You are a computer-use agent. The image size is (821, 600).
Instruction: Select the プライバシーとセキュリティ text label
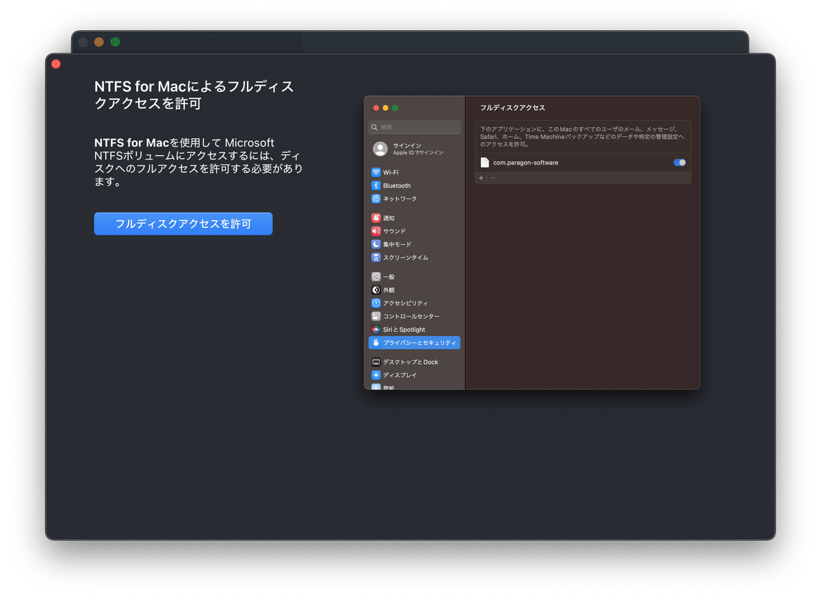(419, 343)
